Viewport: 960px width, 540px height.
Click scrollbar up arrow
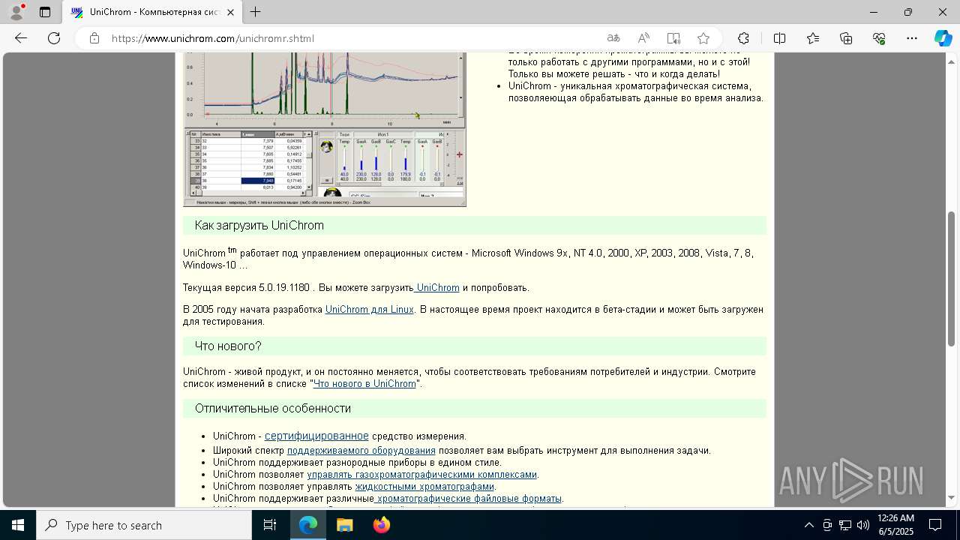952,61
